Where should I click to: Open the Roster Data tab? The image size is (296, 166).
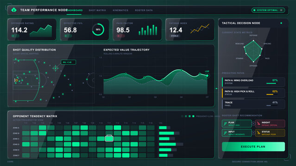pos(144,10)
